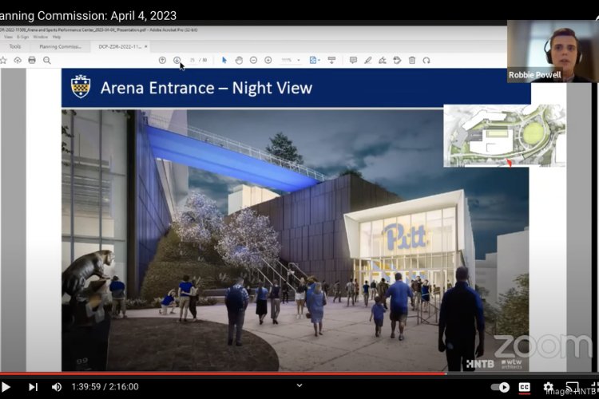The image size is (599, 399).
Task: Go to next page with down arrow
Action: click(177, 61)
